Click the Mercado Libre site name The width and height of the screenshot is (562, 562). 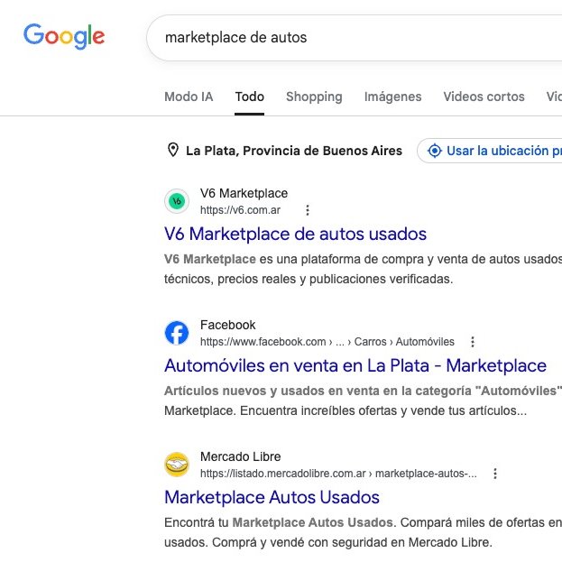pos(240,457)
